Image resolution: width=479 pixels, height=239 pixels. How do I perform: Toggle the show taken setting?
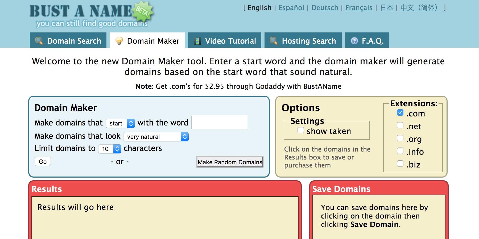(x=301, y=130)
